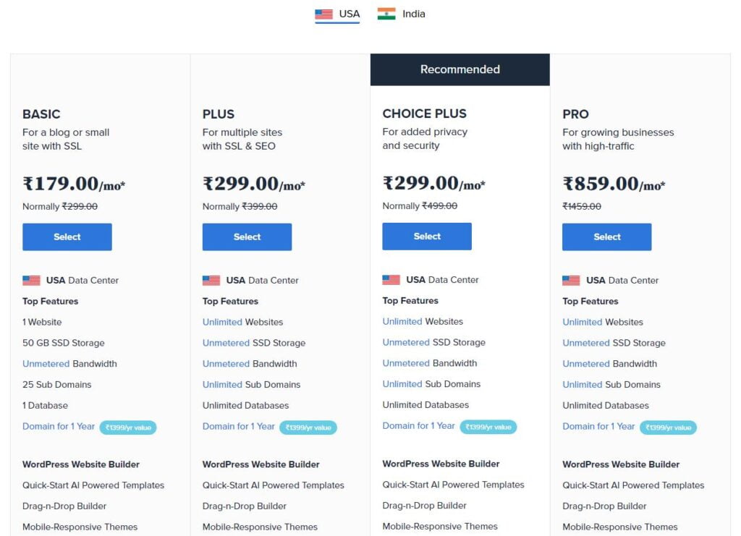Choose the Choice Plus plan Select button
The image size is (741, 536).
[427, 237]
